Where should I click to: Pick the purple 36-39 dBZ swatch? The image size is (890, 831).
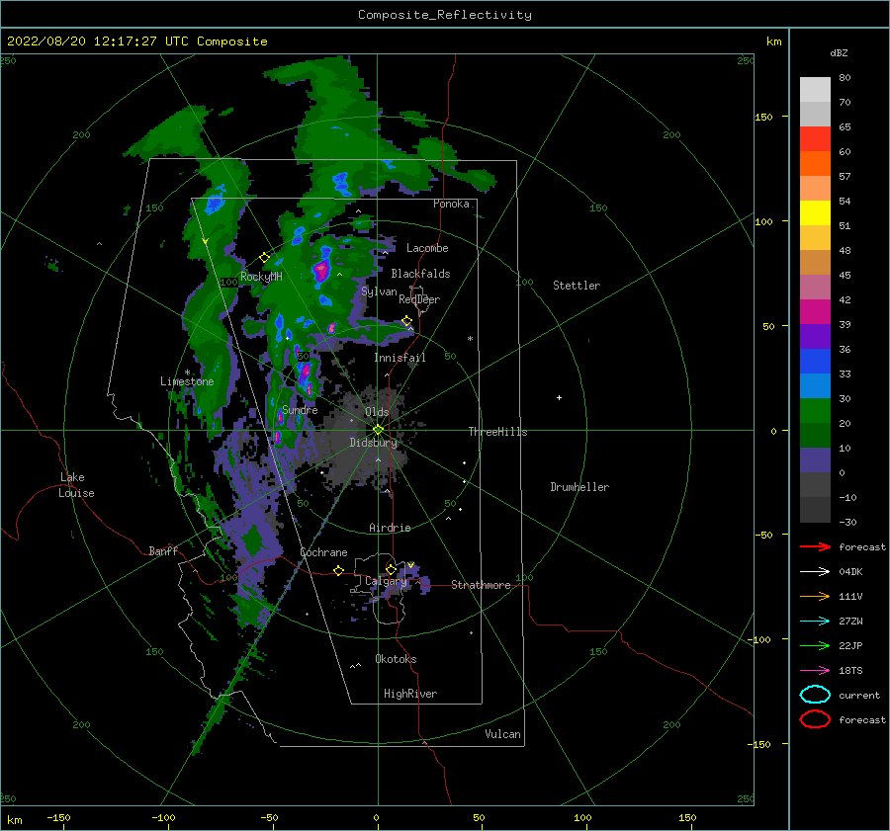(x=815, y=336)
